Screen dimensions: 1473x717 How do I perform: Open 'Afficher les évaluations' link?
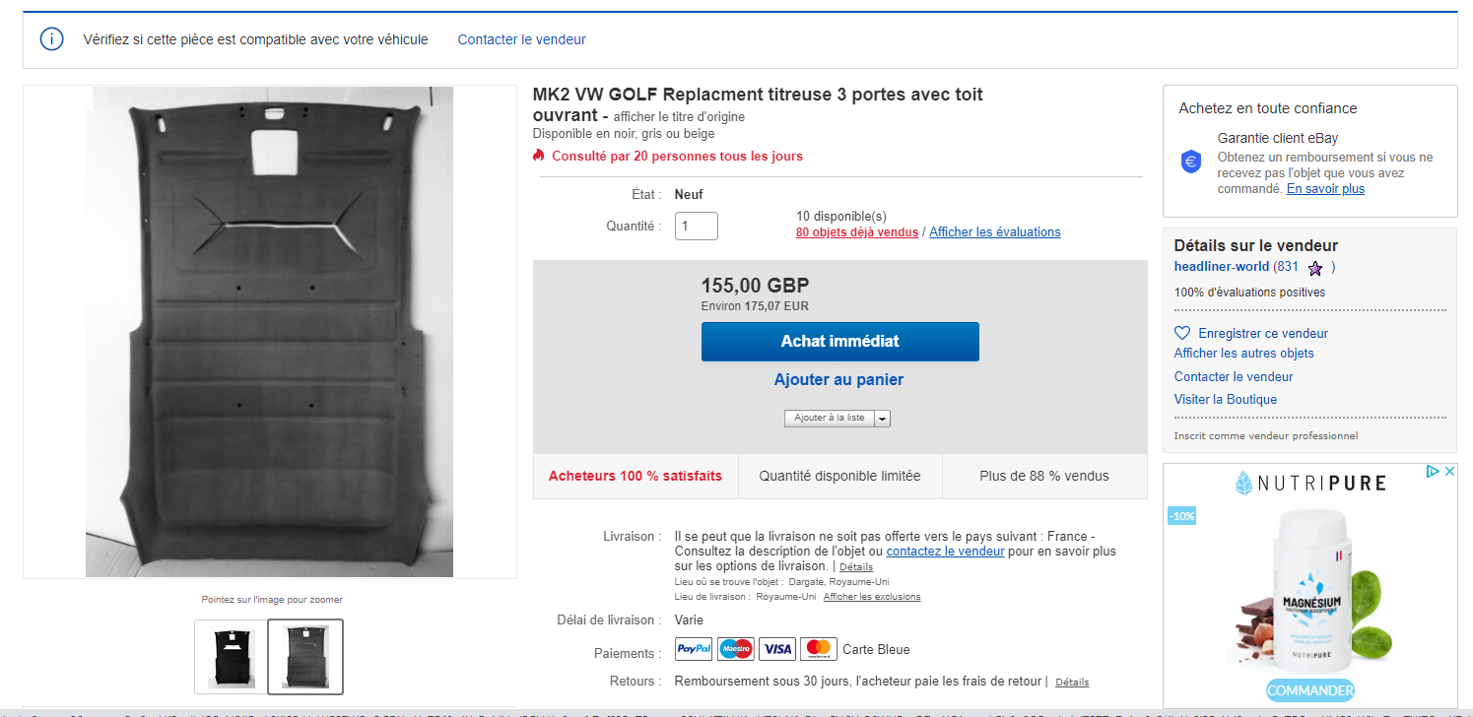995,232
